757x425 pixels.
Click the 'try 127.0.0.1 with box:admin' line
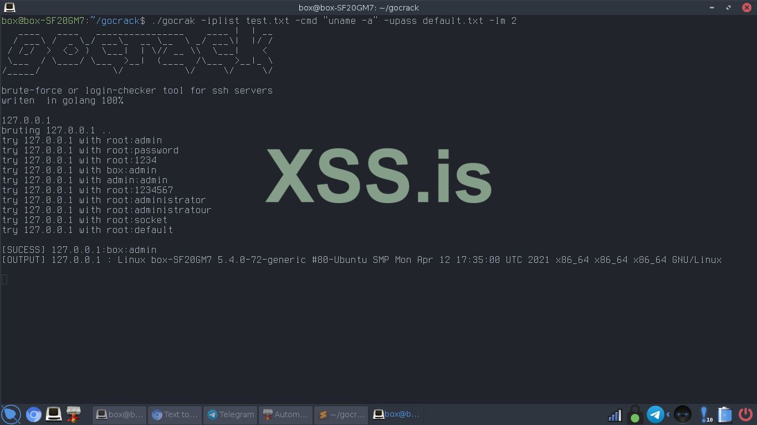tap(79, 170)
